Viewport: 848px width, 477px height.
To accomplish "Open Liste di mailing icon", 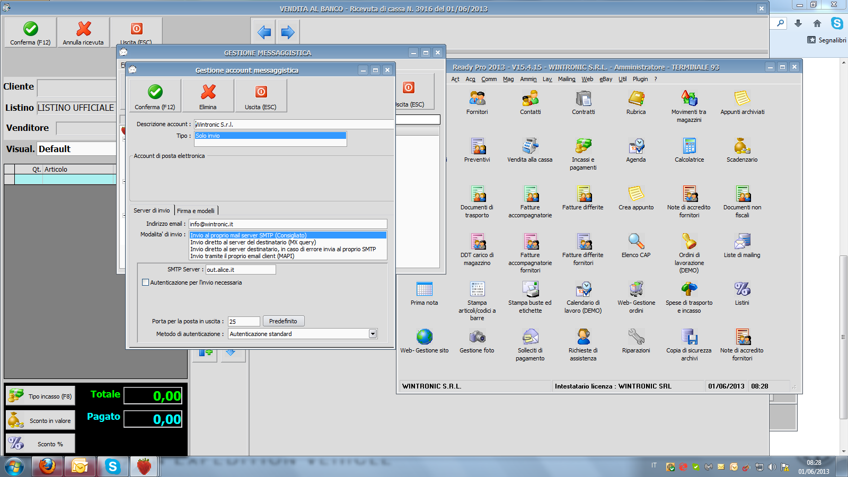I will (742, 246).
